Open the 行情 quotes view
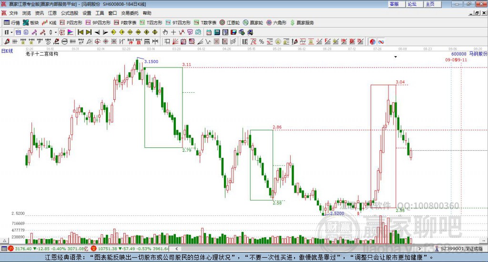The height and width of the screenshot is (262, 488). (x=12, y=23)
